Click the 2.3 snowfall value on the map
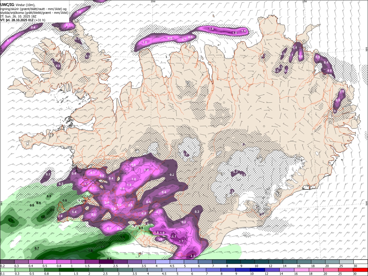The width and height of the screenshot is (368, 276). 193,256
